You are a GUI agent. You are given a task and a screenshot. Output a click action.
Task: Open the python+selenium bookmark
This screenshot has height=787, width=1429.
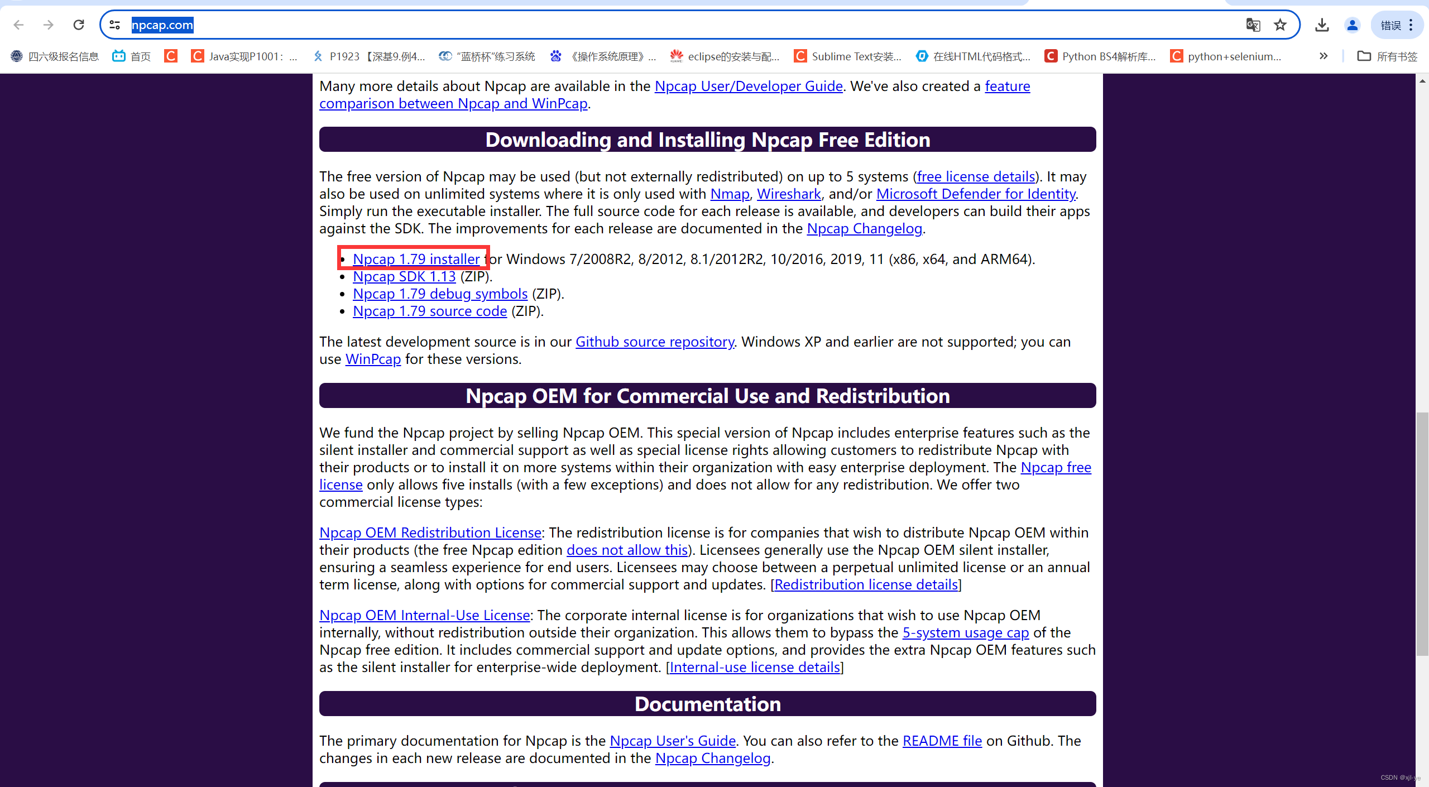tap(1226, 56)
